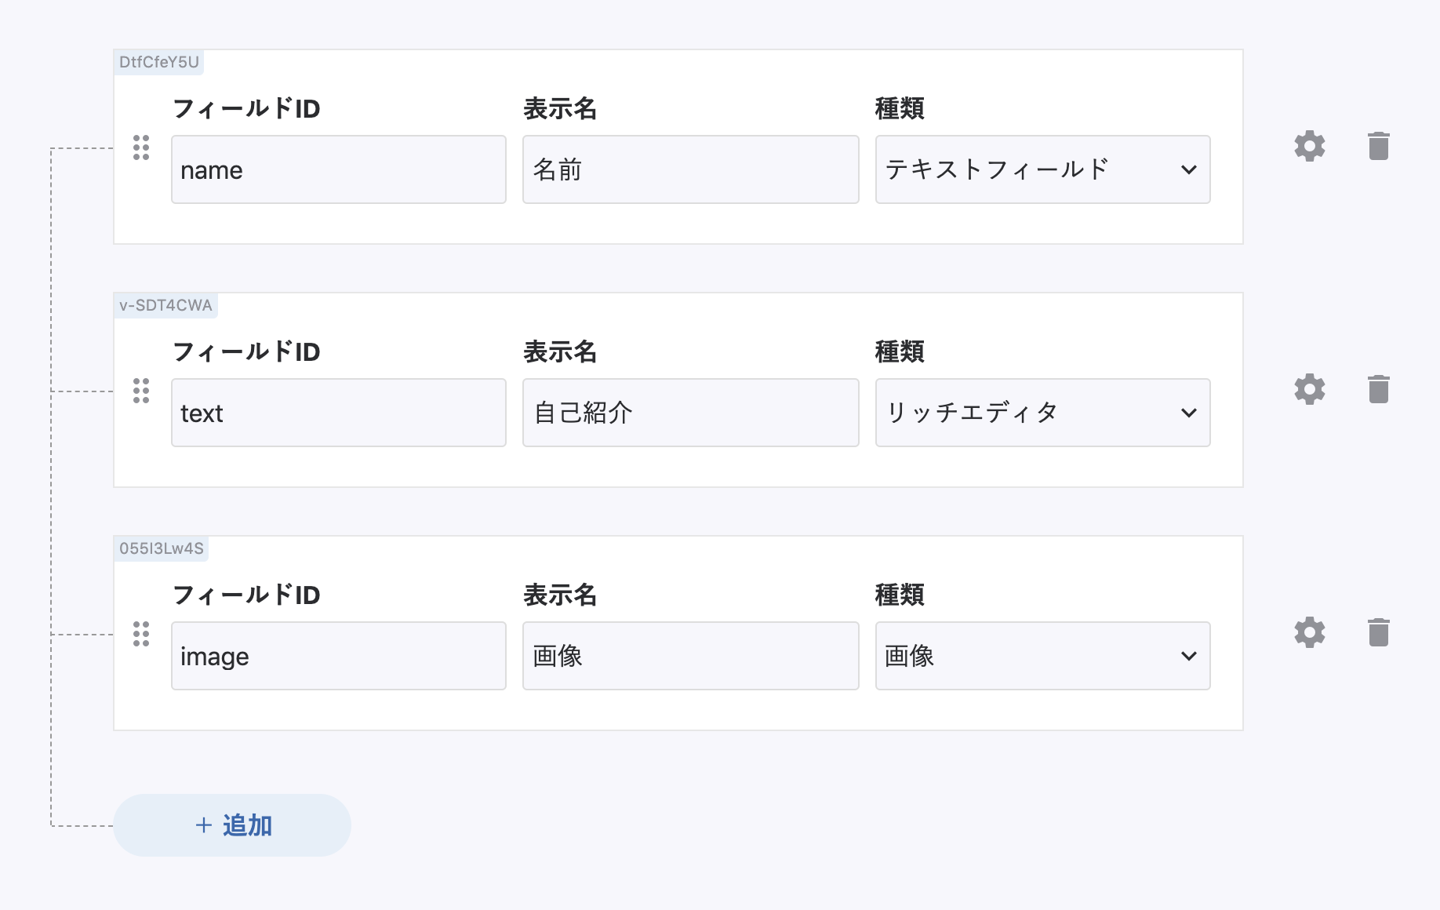Screen dimensions: 1440x910
Task: Click drag handle of image row
Action: (141, 634)
